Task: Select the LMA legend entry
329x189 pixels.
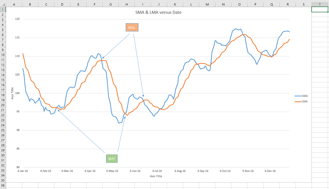Action: click(305, 101)
